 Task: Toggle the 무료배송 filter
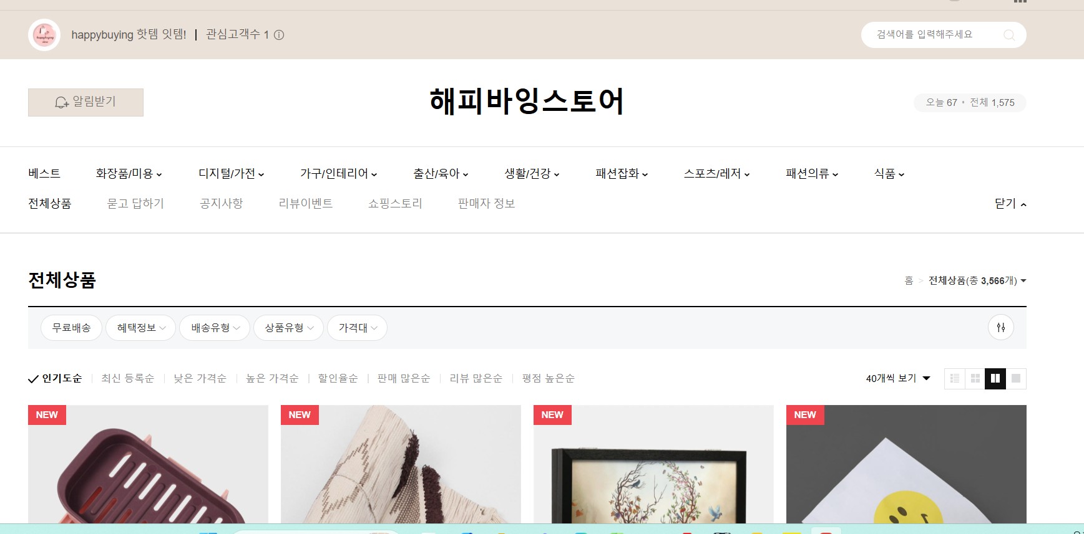pyautogui.click(x=72, y=328)
